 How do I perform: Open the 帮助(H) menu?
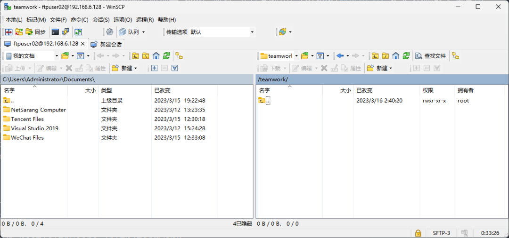(167, 20)
